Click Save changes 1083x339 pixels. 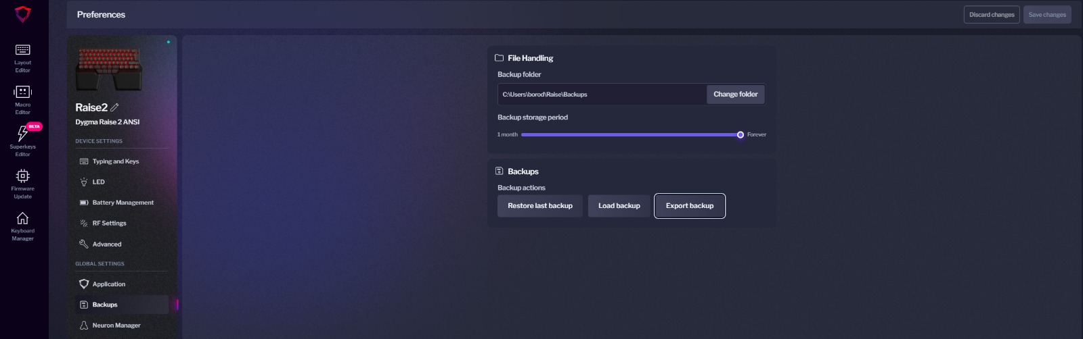(x=1047, y=15)
